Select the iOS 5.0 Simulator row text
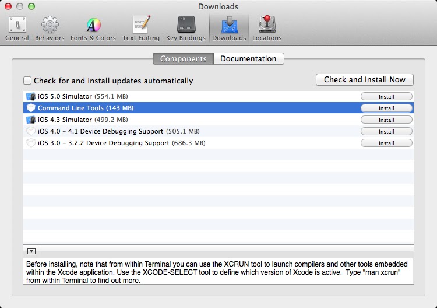The height and width of the screenshot is (308, 437). click(x=83, y=96)
